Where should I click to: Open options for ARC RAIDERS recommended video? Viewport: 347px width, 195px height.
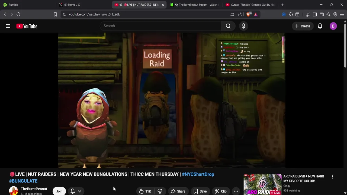click(x=333, y=177)
